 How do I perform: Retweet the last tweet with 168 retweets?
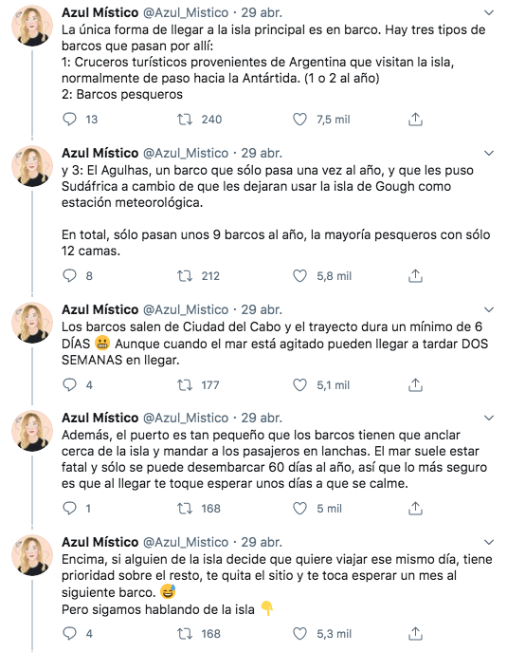coord(185,634)
